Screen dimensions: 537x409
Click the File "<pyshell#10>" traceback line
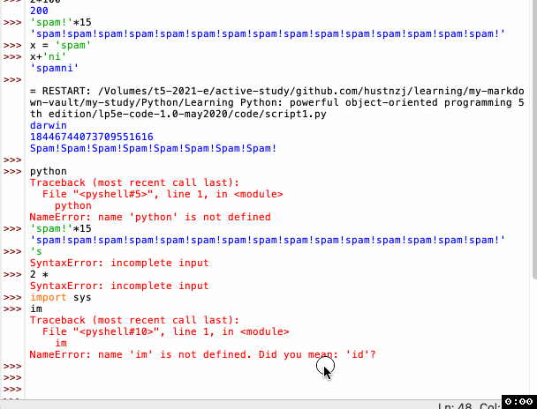coord(166,331)
